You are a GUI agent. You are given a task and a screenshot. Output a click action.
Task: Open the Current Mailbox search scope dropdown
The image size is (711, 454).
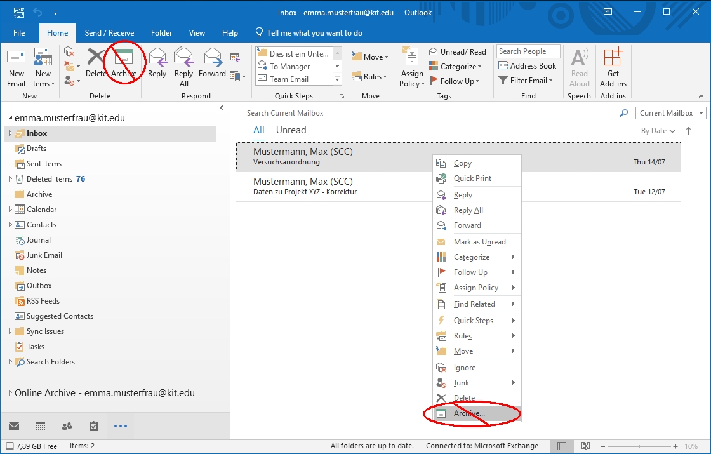point(670,113)
